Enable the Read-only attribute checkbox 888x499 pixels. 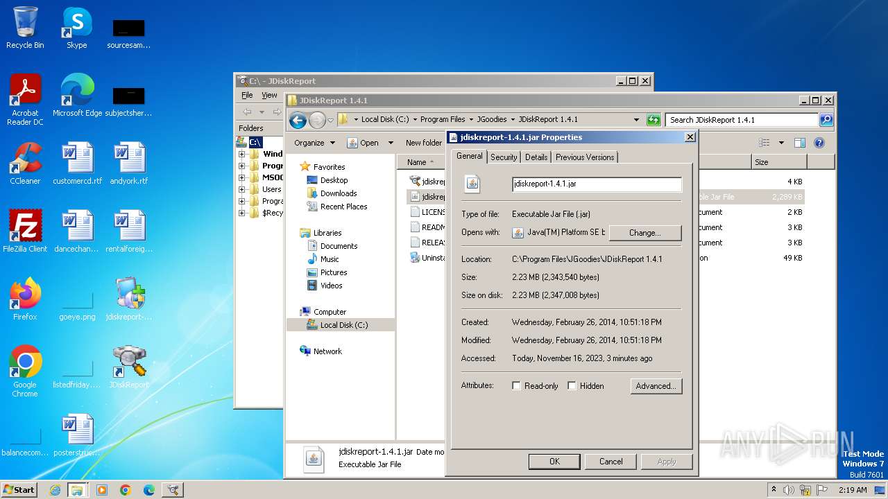coord(516,386)
